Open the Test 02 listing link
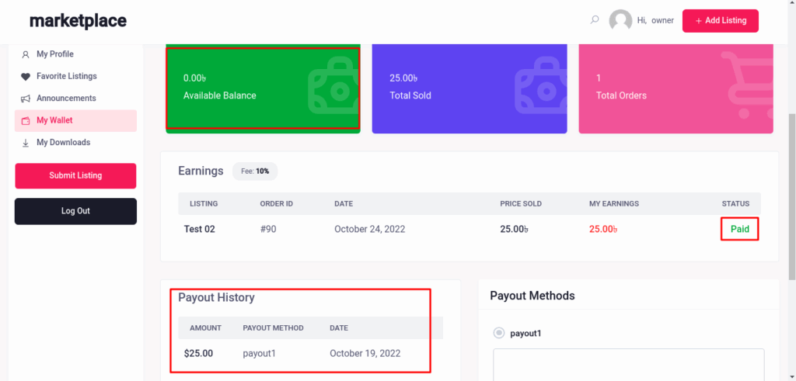The image size is (796, 381). (200, 229)
